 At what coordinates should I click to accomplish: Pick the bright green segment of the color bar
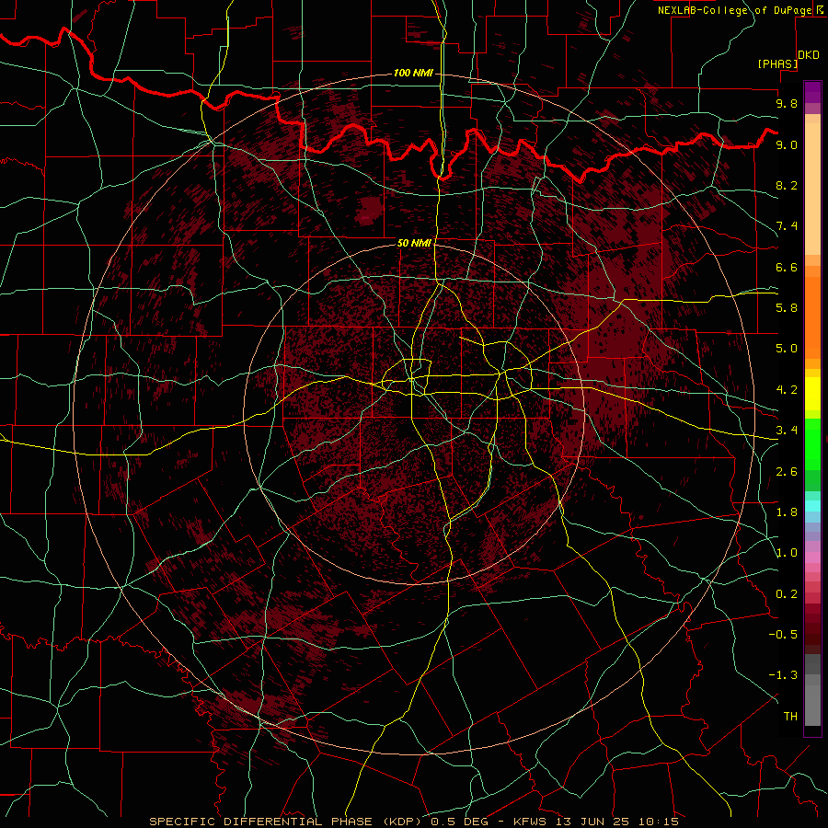tap(812, 444)
